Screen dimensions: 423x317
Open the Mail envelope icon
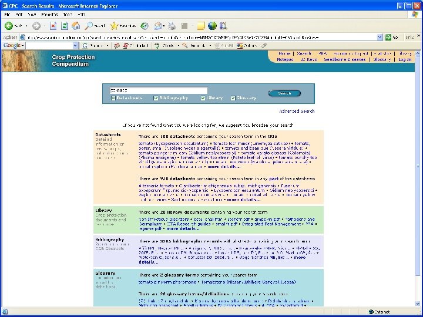point(158,26)
